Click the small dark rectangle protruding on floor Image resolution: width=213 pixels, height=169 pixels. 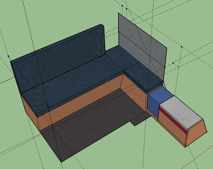[x=138, y=121]
